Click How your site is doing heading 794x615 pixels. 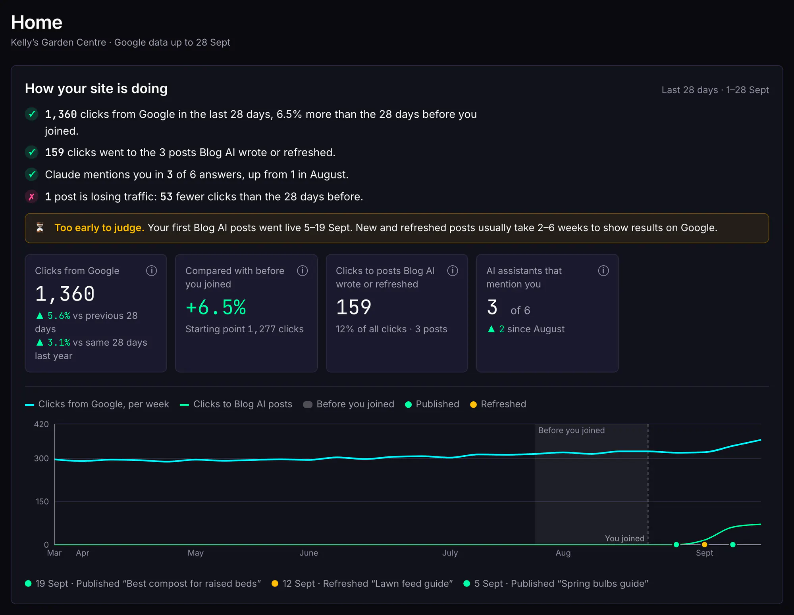tap(96, 88)
